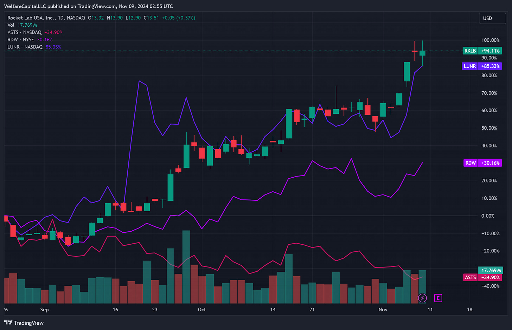Click the RKLB +94.11% price label
Screen dimensions: 512x330
coord(482,51)
